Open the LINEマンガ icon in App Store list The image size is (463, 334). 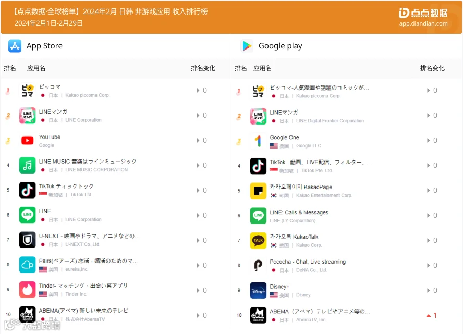point(28,115)
